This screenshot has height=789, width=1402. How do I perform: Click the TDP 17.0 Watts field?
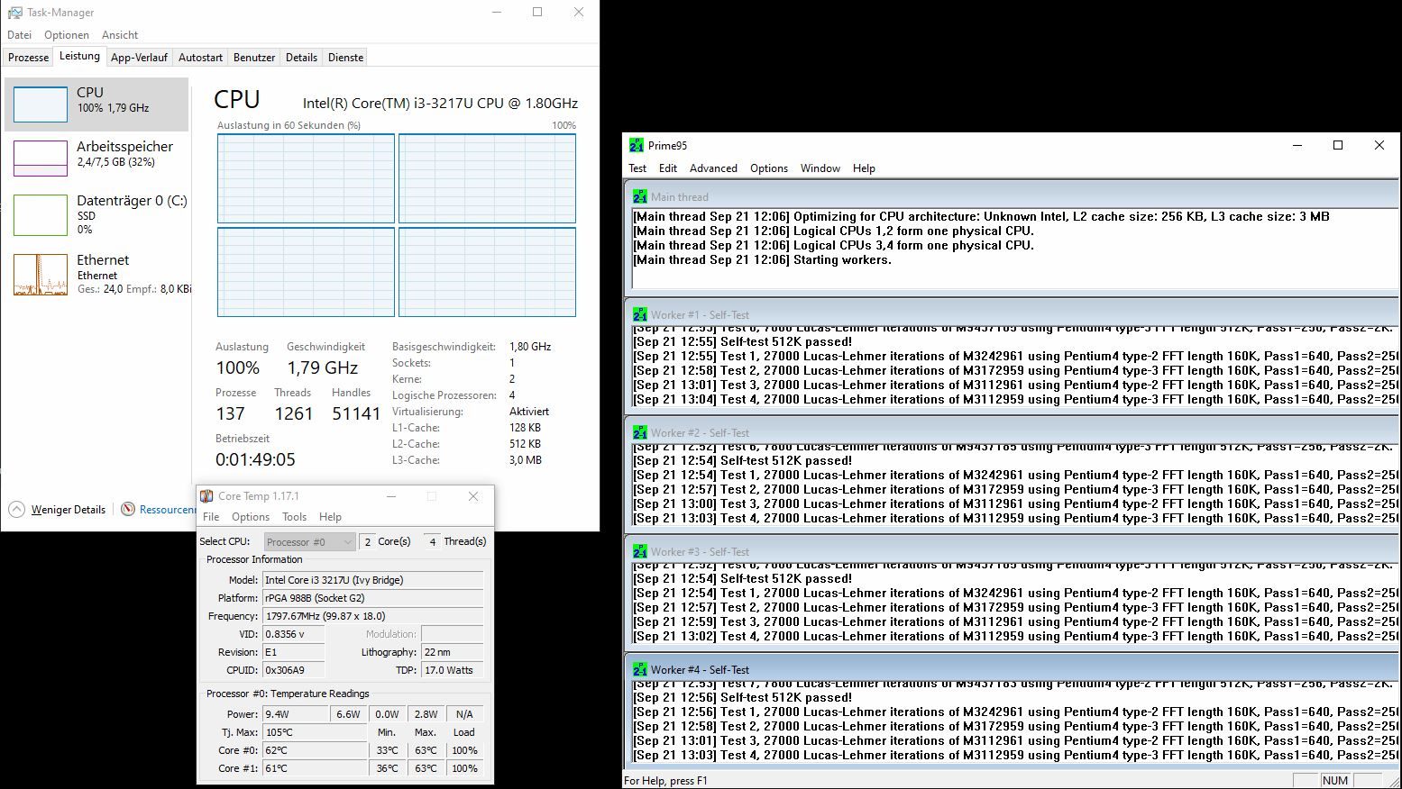[452, 670]
